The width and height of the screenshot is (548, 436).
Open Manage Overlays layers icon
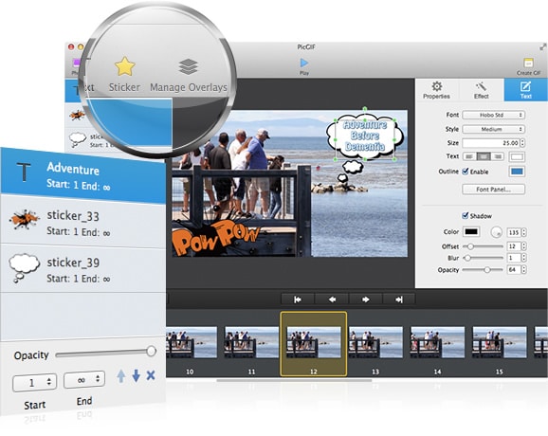click(189, 66)
